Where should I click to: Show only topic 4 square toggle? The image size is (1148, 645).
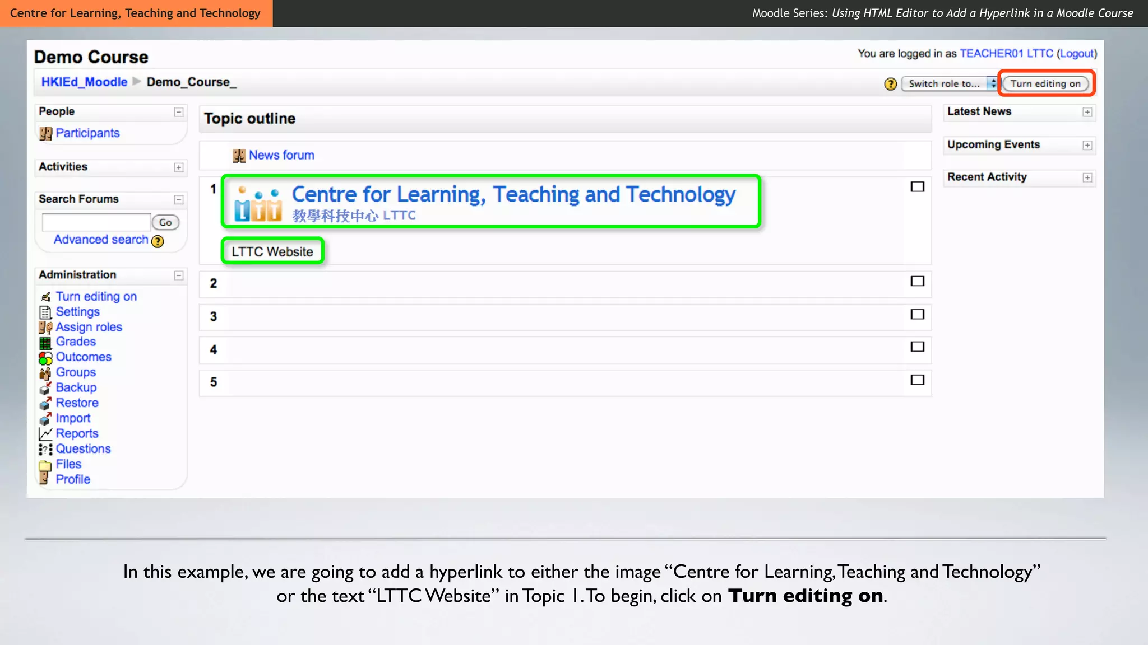(917, 347)
